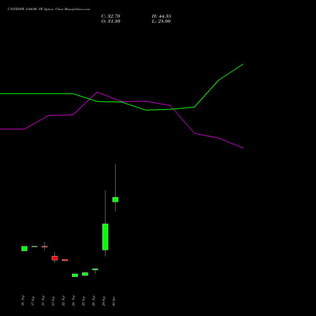Select the 29 Sep date label

click(x=104, y=301)
